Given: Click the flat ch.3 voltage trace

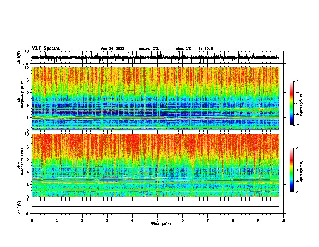Looking at the screenshot, I should click(155, 207).
